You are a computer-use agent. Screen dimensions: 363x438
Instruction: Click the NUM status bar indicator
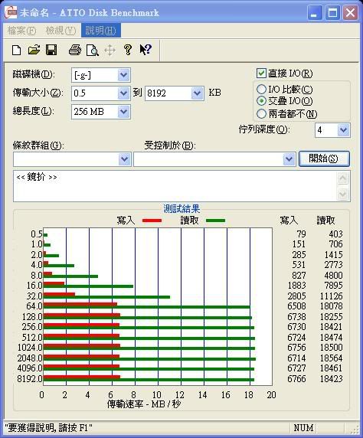(303, 428)
